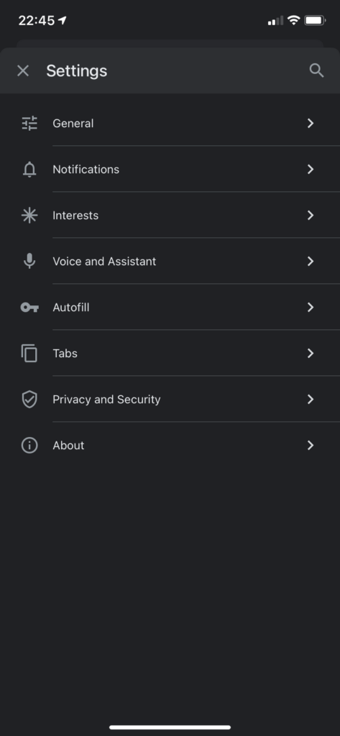
Task: Tap the About info circle icon
Action: [29, 445]
